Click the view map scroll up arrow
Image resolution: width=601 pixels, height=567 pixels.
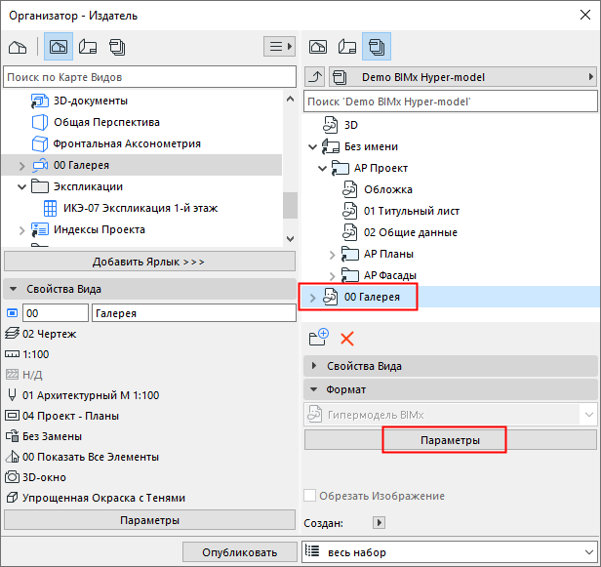click(x=290, y=99)
